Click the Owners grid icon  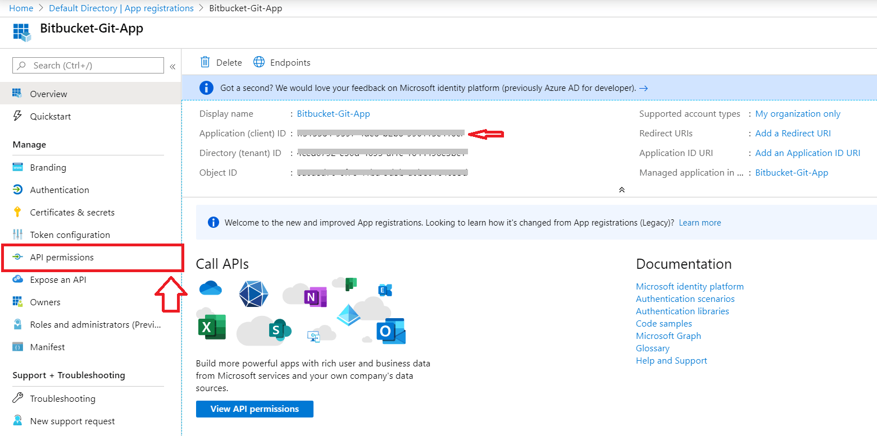17,302
